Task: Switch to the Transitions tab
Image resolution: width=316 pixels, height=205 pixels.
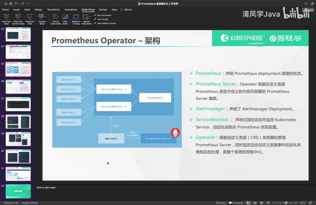Action: 53,10
